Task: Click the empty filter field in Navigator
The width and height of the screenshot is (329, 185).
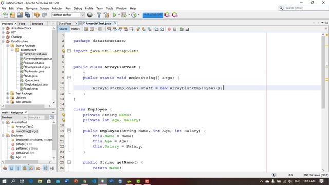Action: pos(36,117)
